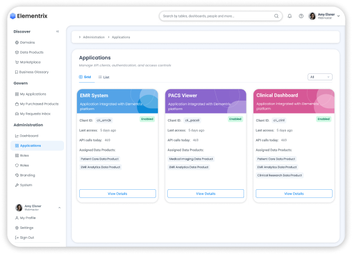Switch to List view
353x255 pixels.
[104, 77]
